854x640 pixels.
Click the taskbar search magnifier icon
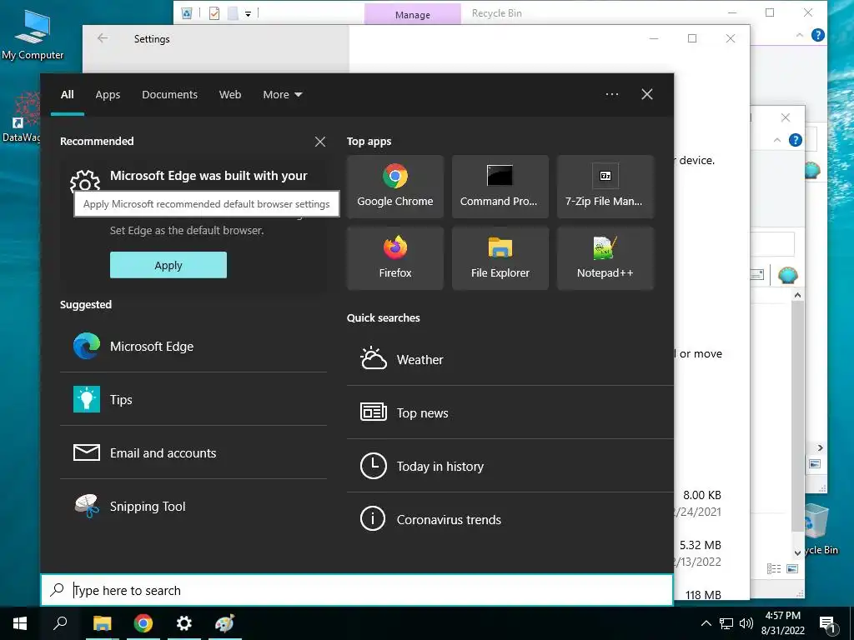point(60,623)
